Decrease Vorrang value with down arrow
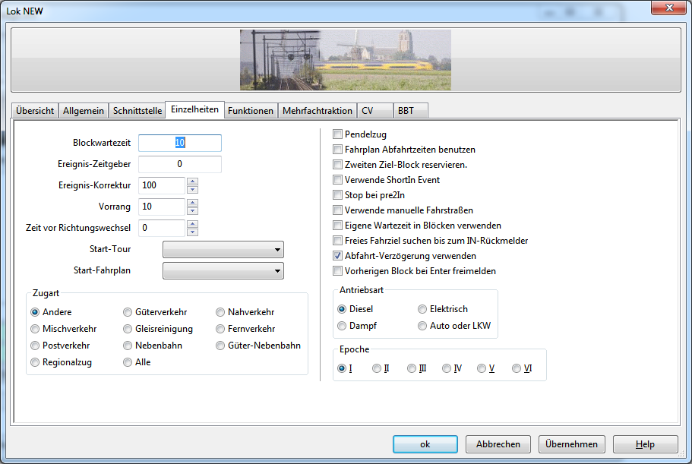The height and width of the screenshot is (464, 692). 192,211
